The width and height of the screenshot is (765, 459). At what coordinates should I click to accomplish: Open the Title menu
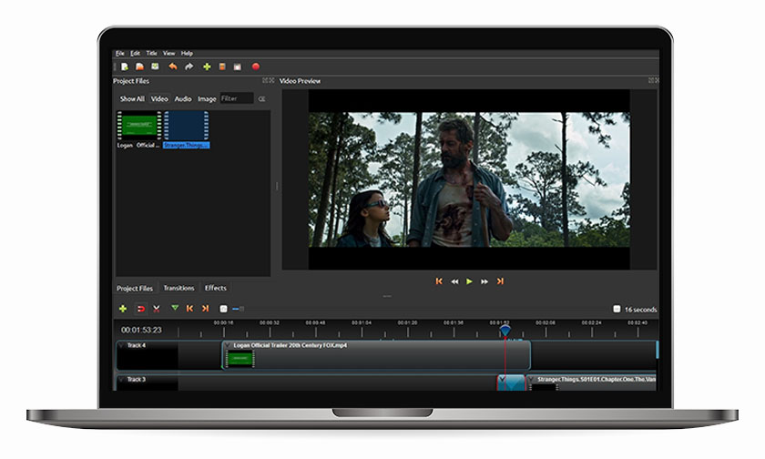[x=152, y=53]
